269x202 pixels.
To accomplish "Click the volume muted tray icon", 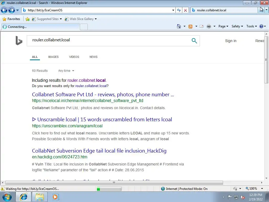I will click(242, 197).
